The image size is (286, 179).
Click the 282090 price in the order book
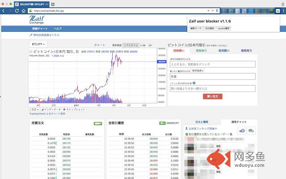point(67,152)
